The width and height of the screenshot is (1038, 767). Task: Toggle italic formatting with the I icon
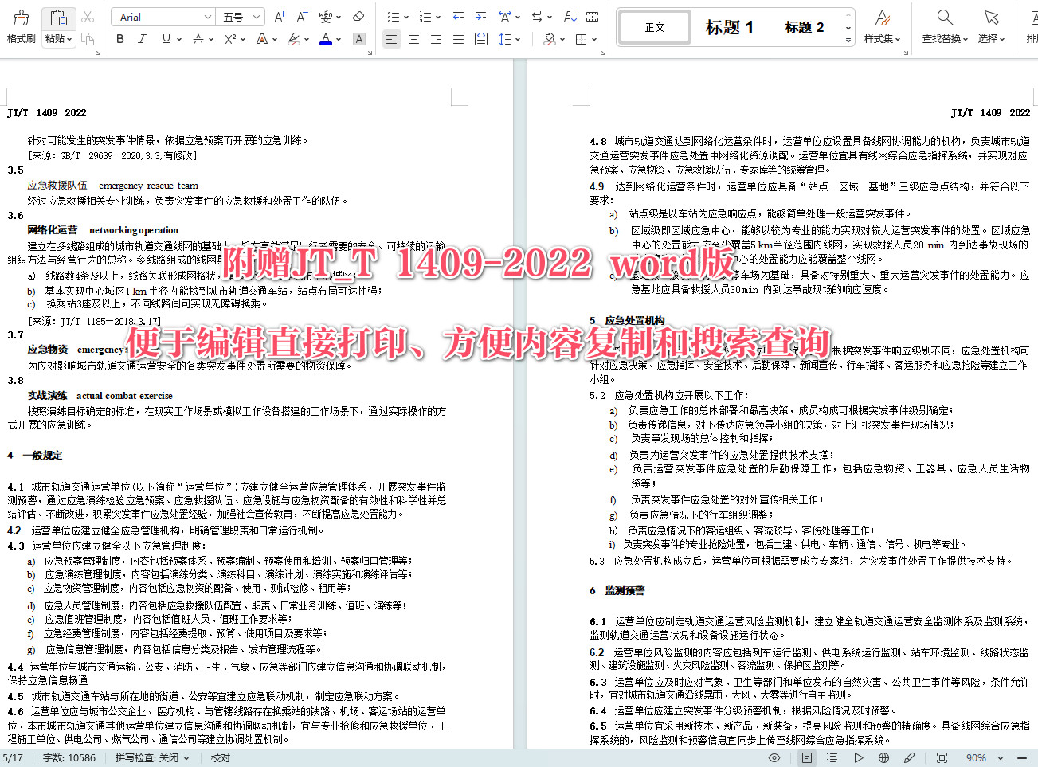142,38
